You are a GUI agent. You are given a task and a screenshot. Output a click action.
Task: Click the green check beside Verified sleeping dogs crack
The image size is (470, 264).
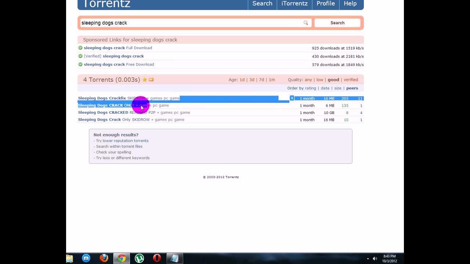tap(80, 56)
